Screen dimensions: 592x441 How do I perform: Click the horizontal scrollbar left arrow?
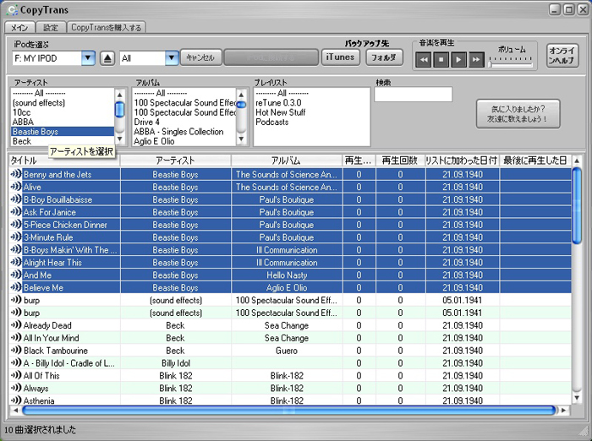click(15, 410)
